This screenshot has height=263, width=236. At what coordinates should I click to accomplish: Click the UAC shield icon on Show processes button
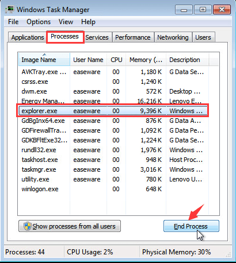28,226
